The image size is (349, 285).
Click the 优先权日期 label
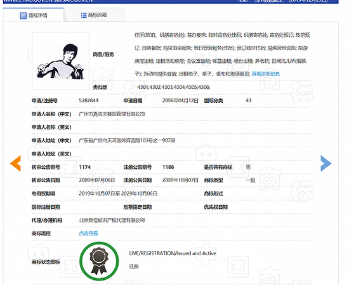[x=216, y=207]
